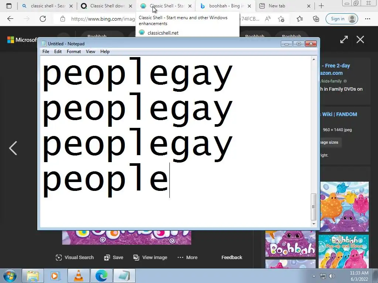Launch VLC media player from taskbar
The width and height of the screenshot is (378, 283).
(78, 276)
